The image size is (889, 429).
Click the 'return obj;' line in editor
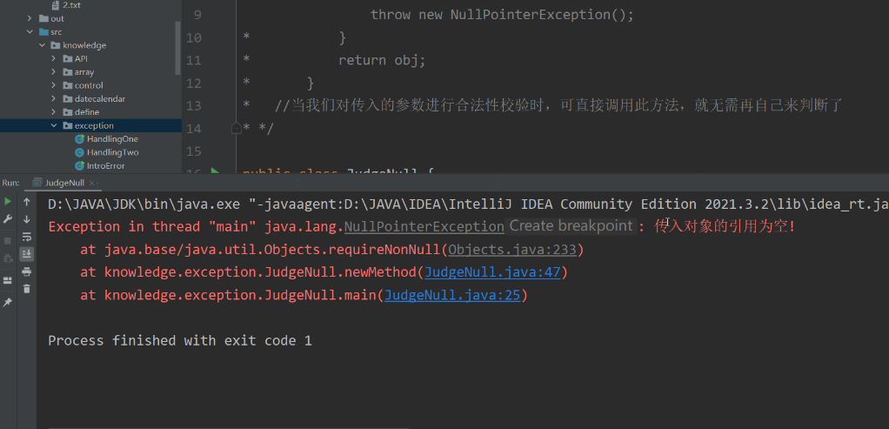tap(382, 60)
